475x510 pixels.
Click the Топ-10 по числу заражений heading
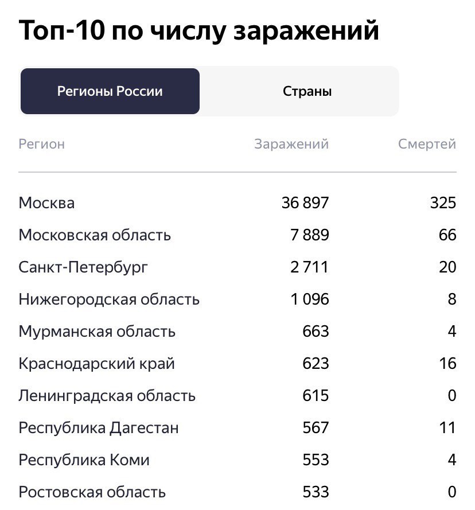[199, 30]
